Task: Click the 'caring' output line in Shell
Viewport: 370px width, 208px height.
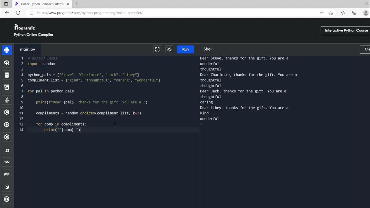Action: click(206, 102)
